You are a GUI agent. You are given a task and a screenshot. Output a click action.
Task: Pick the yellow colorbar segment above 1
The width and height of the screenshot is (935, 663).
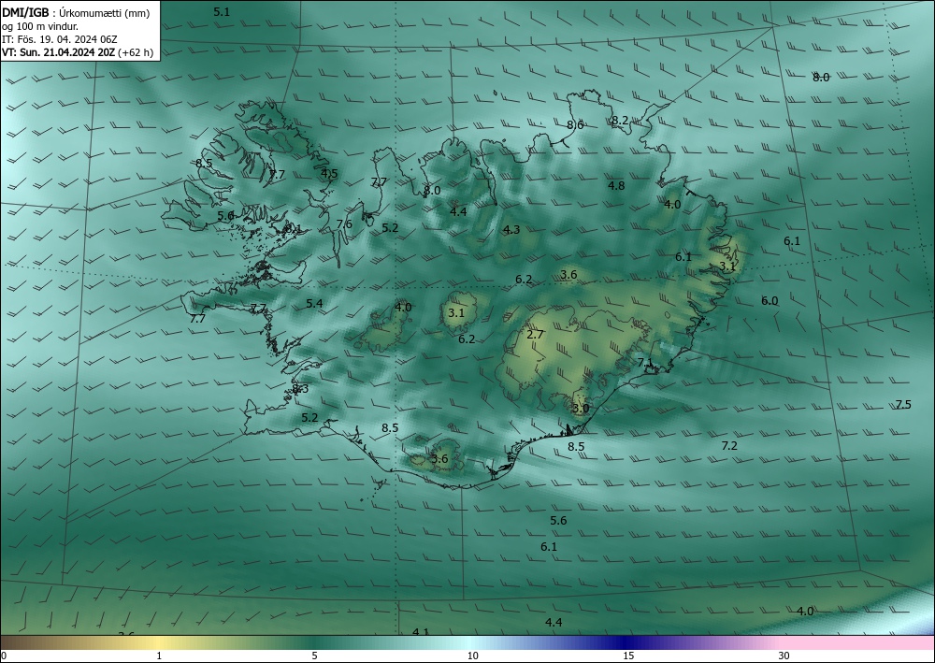click(x=159, y=642)
